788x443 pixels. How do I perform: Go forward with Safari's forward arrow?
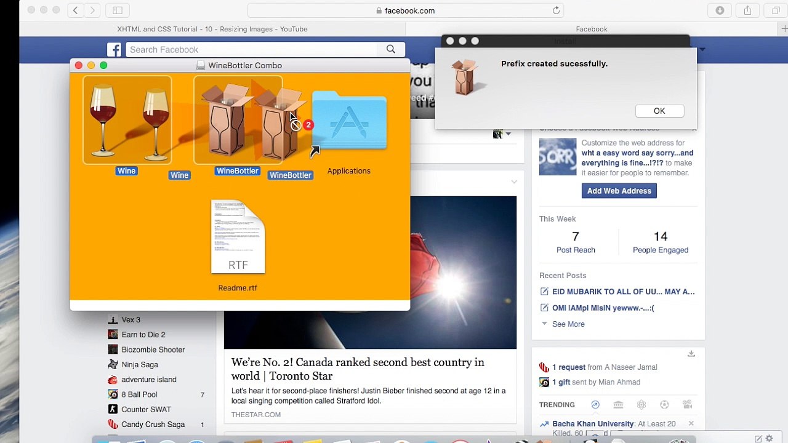tap(92, 10)
